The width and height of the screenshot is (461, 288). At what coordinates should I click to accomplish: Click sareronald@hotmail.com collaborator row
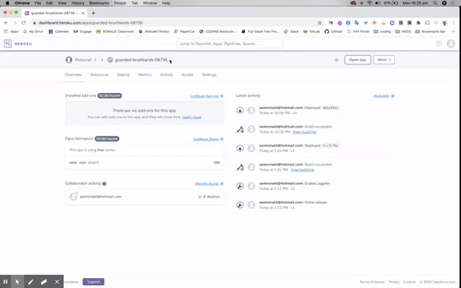coord(144,197)
